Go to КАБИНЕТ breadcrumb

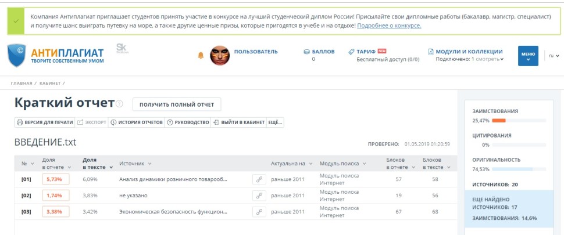[49, 83]
